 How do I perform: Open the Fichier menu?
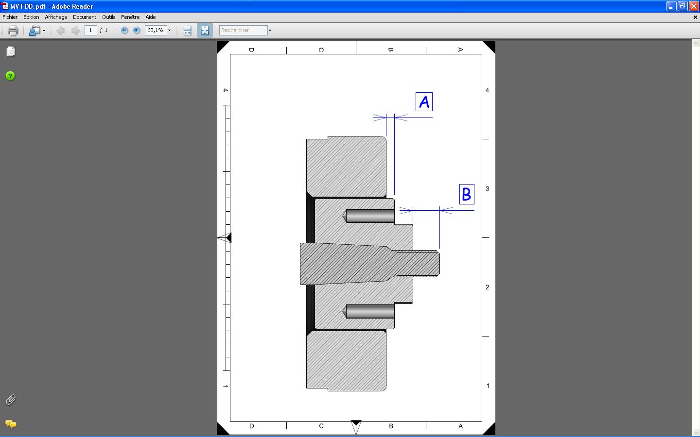click(x=10, y=17)
